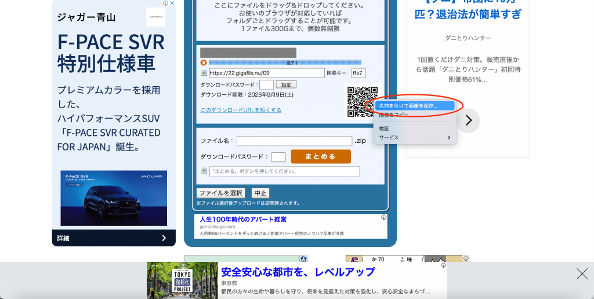The height and width of the screenshot is (299, 594).
Task: Click the 削除キー field showing ffa7
Action: (358, 73)
